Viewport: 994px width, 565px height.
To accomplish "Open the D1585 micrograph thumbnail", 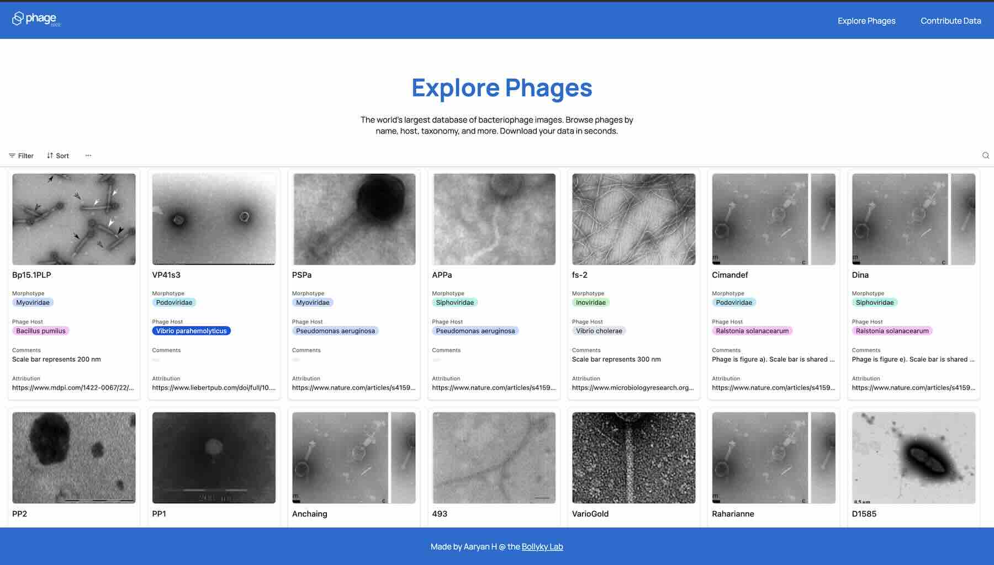I will click(x=914, y=458).
